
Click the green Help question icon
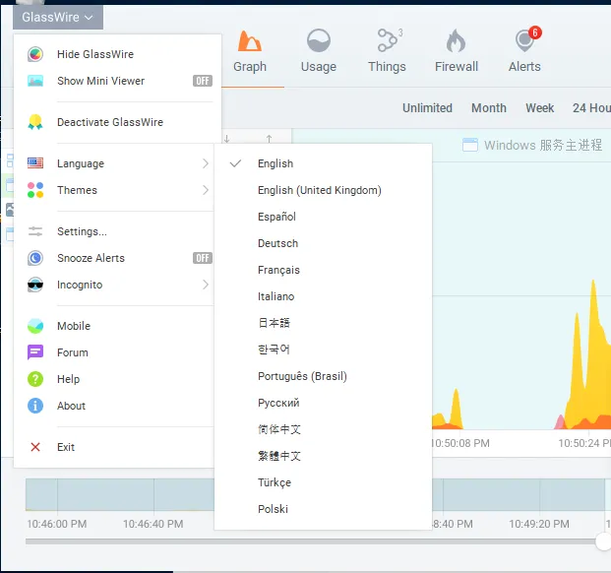coord(35,379)
